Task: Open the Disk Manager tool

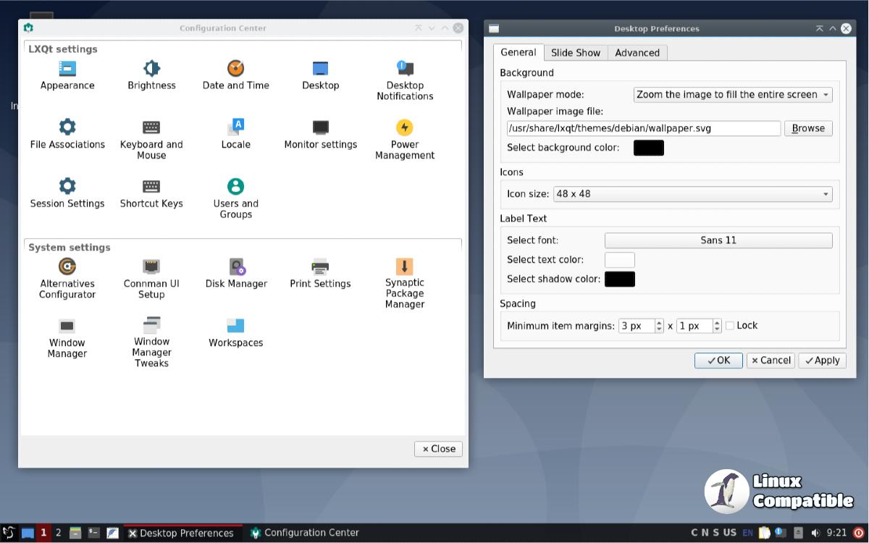Action: 236,267
